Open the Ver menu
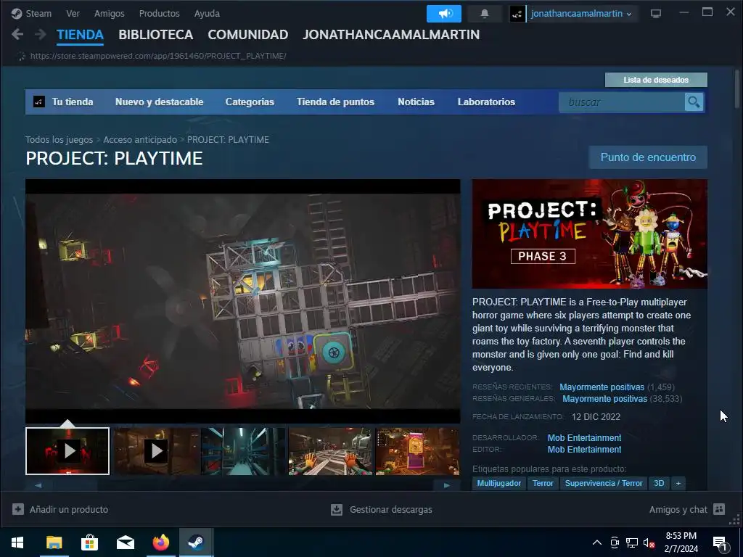 (73, 13)
